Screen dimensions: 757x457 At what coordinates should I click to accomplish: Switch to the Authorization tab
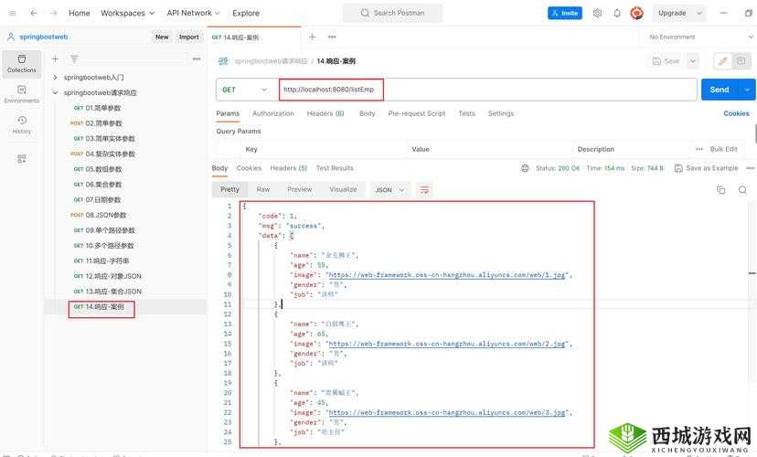[x=272, y=113]
